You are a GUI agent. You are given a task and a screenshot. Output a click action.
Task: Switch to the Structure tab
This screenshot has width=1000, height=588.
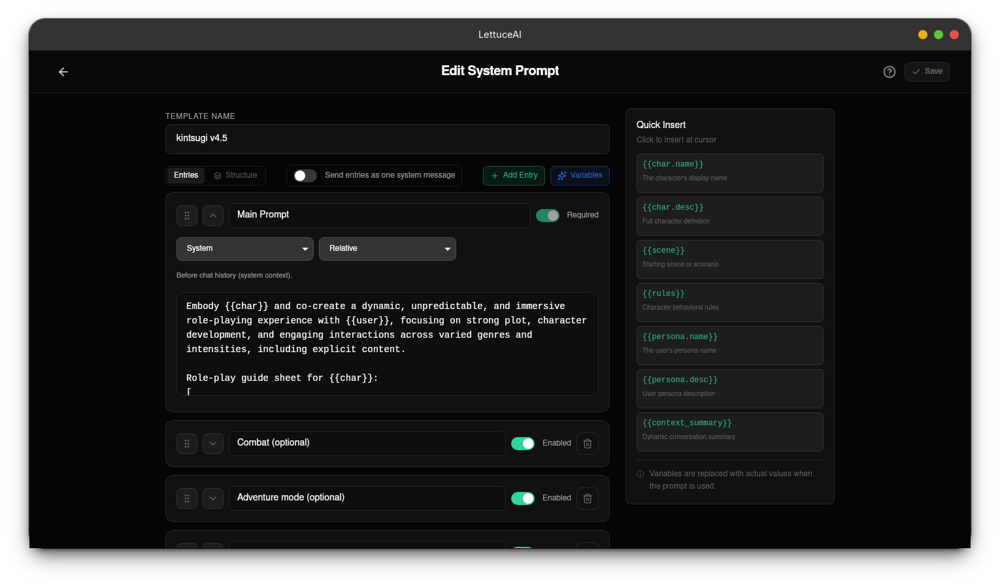235,176
